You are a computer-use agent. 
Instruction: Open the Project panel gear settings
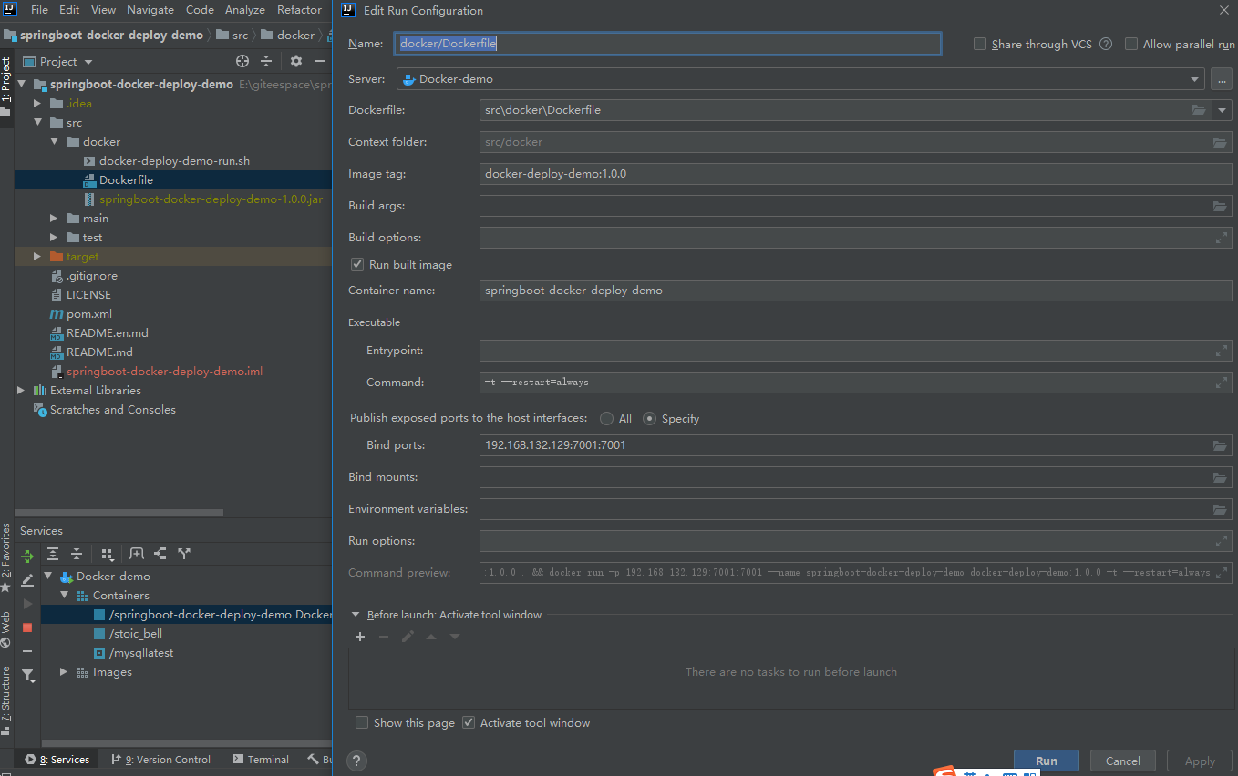296,61
